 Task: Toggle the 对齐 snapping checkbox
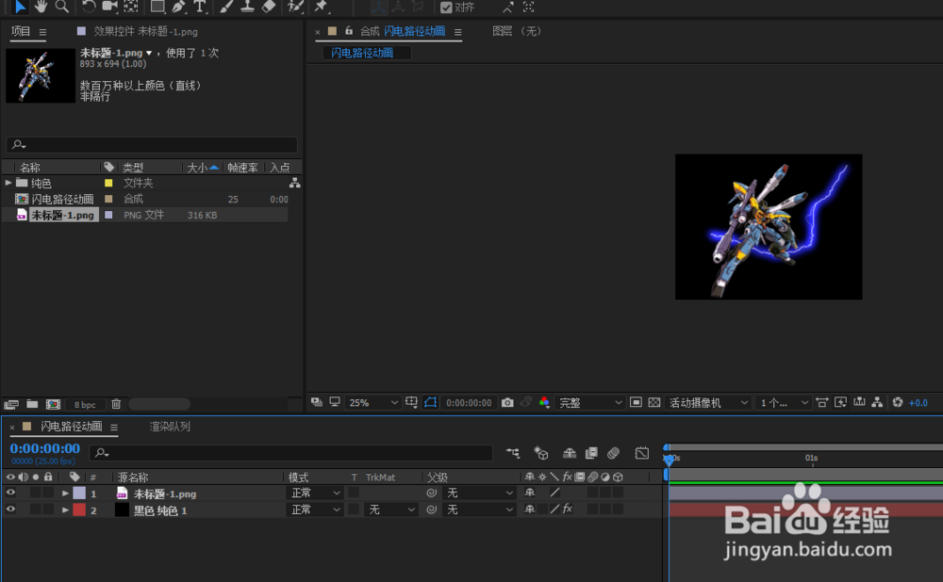click(x=446, y=8)
